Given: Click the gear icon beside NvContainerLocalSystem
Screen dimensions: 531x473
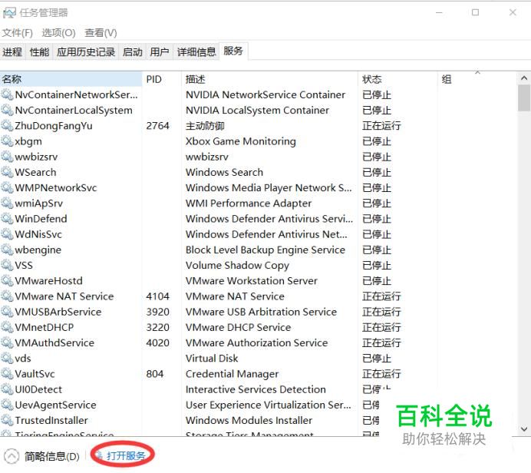Looking at the screenshot, I should point(7,110).
